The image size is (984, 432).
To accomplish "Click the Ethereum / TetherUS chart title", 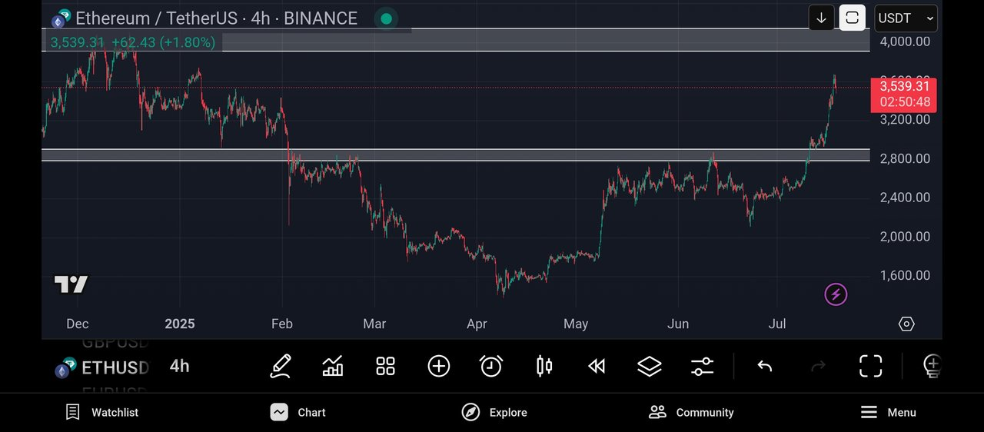I will click(216, 18).
